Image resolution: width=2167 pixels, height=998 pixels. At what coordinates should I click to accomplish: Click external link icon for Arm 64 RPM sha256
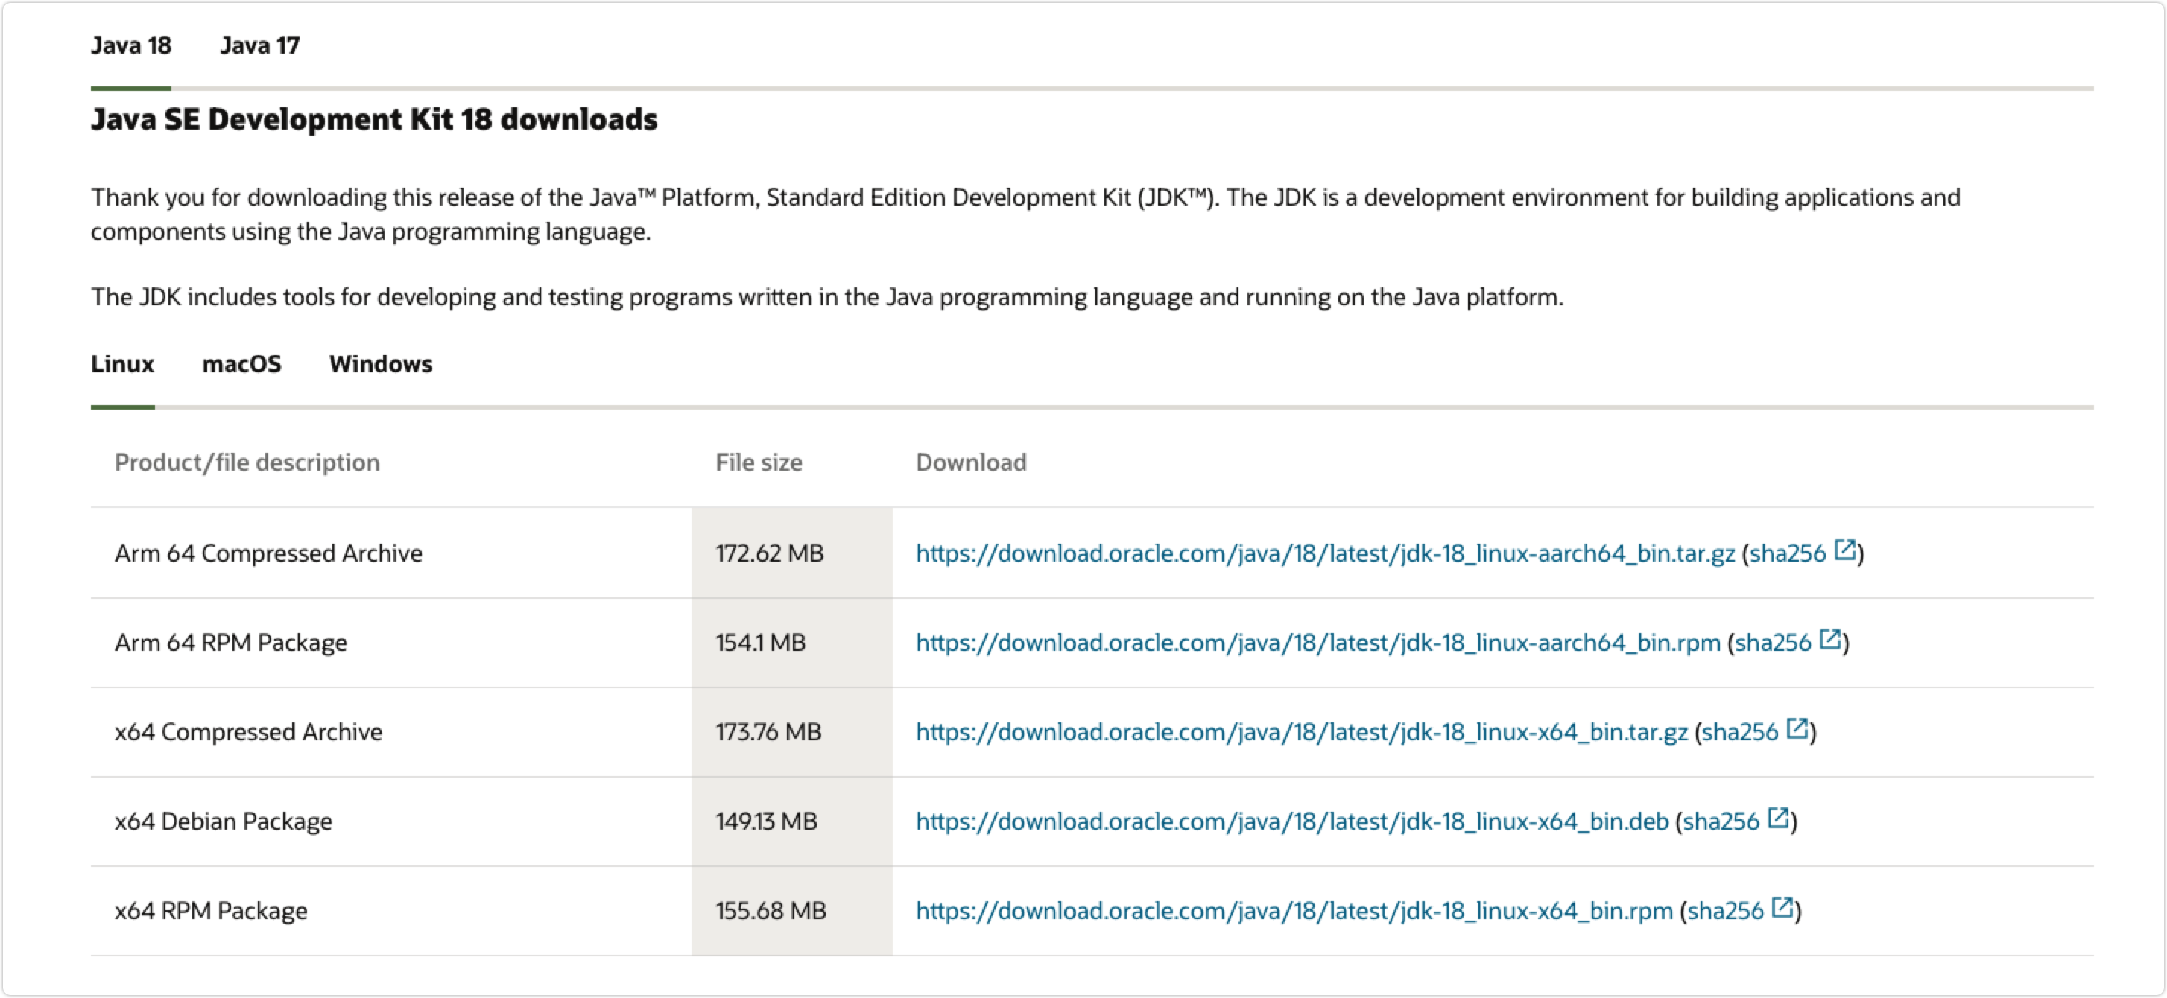(1829, 639)
